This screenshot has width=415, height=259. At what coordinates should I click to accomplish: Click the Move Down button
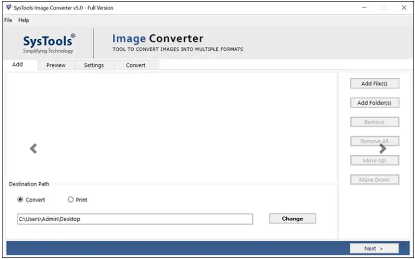[x=374, y=180]
